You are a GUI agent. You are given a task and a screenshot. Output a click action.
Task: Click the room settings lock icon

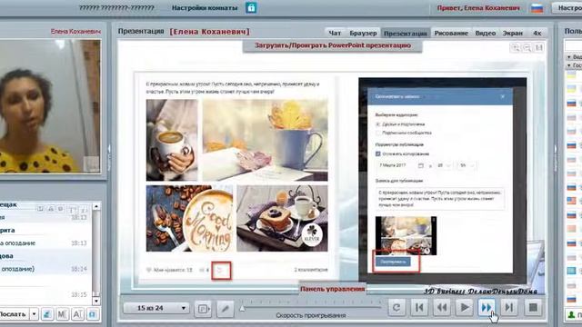tap(251, 7)
